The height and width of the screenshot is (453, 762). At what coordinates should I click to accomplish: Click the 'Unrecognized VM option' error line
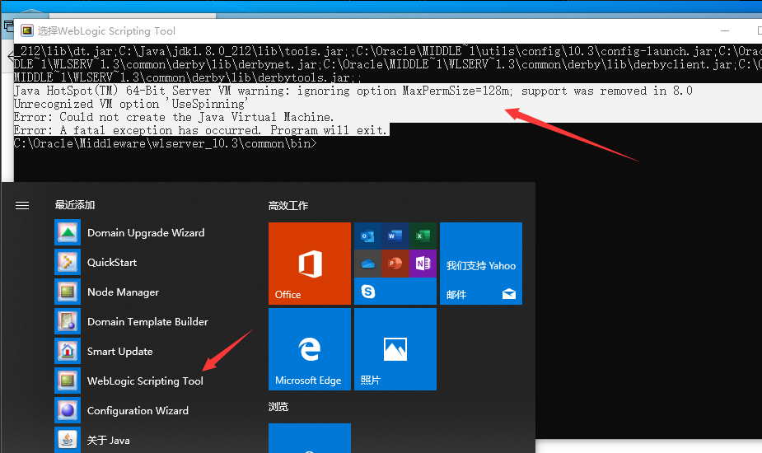pos(131,104)
